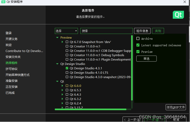This screenshot has width=190, height=122.
Task: Uncheck Qt Design Studio 4.3.1
Action: [x=67, y=68]
